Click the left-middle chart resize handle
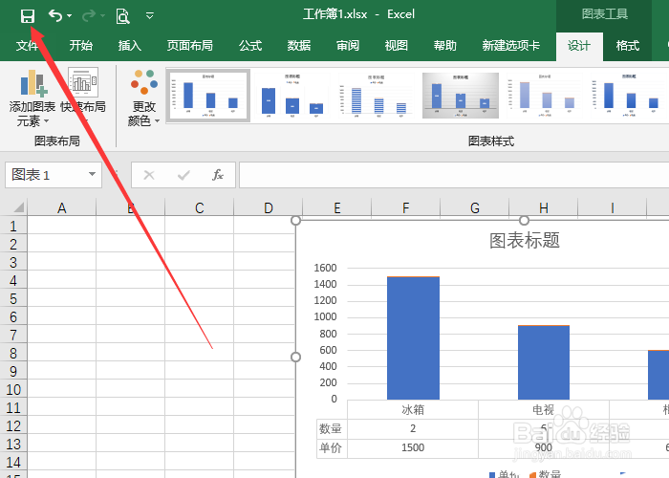 [295, 357]
